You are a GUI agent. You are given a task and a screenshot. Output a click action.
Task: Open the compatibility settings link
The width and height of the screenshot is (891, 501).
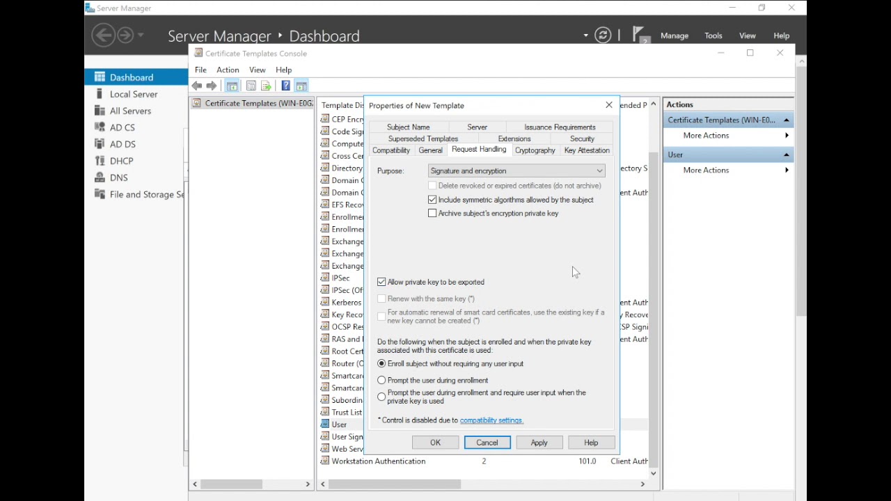coord(491,420)
